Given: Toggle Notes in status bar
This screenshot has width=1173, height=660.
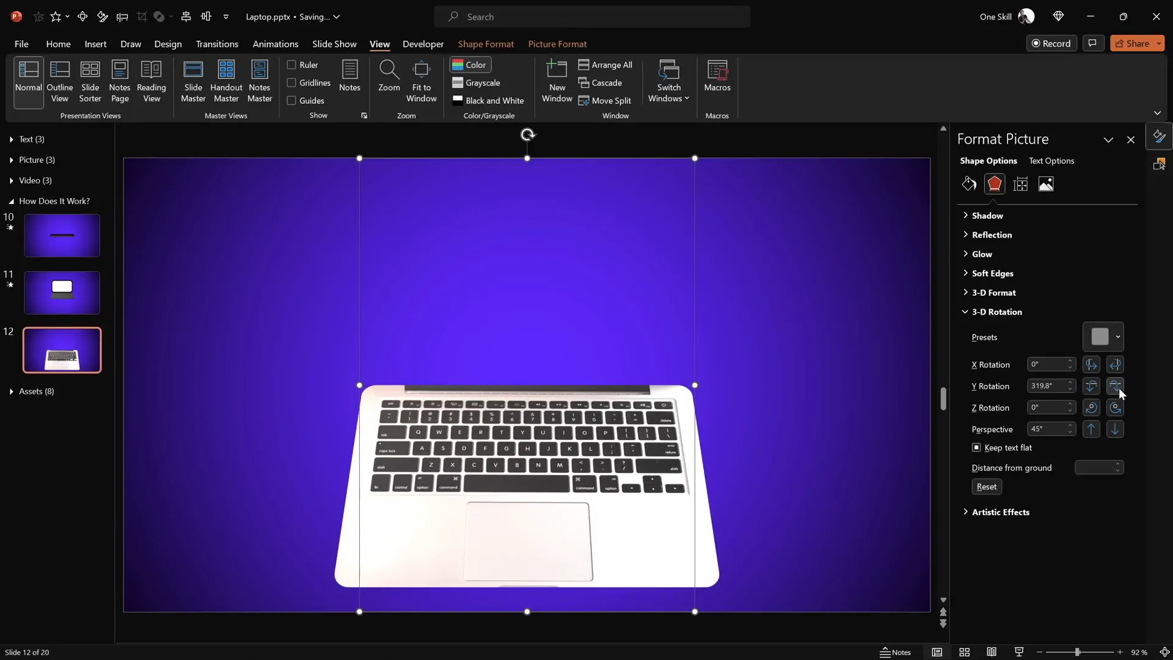Looking at the screenshot, I should (895, 652).
